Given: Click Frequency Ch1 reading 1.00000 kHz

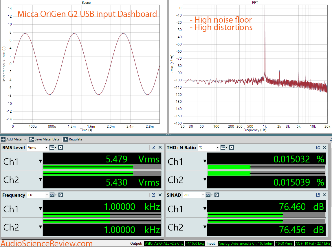Looking at the screenshot, I should (132, 206).
